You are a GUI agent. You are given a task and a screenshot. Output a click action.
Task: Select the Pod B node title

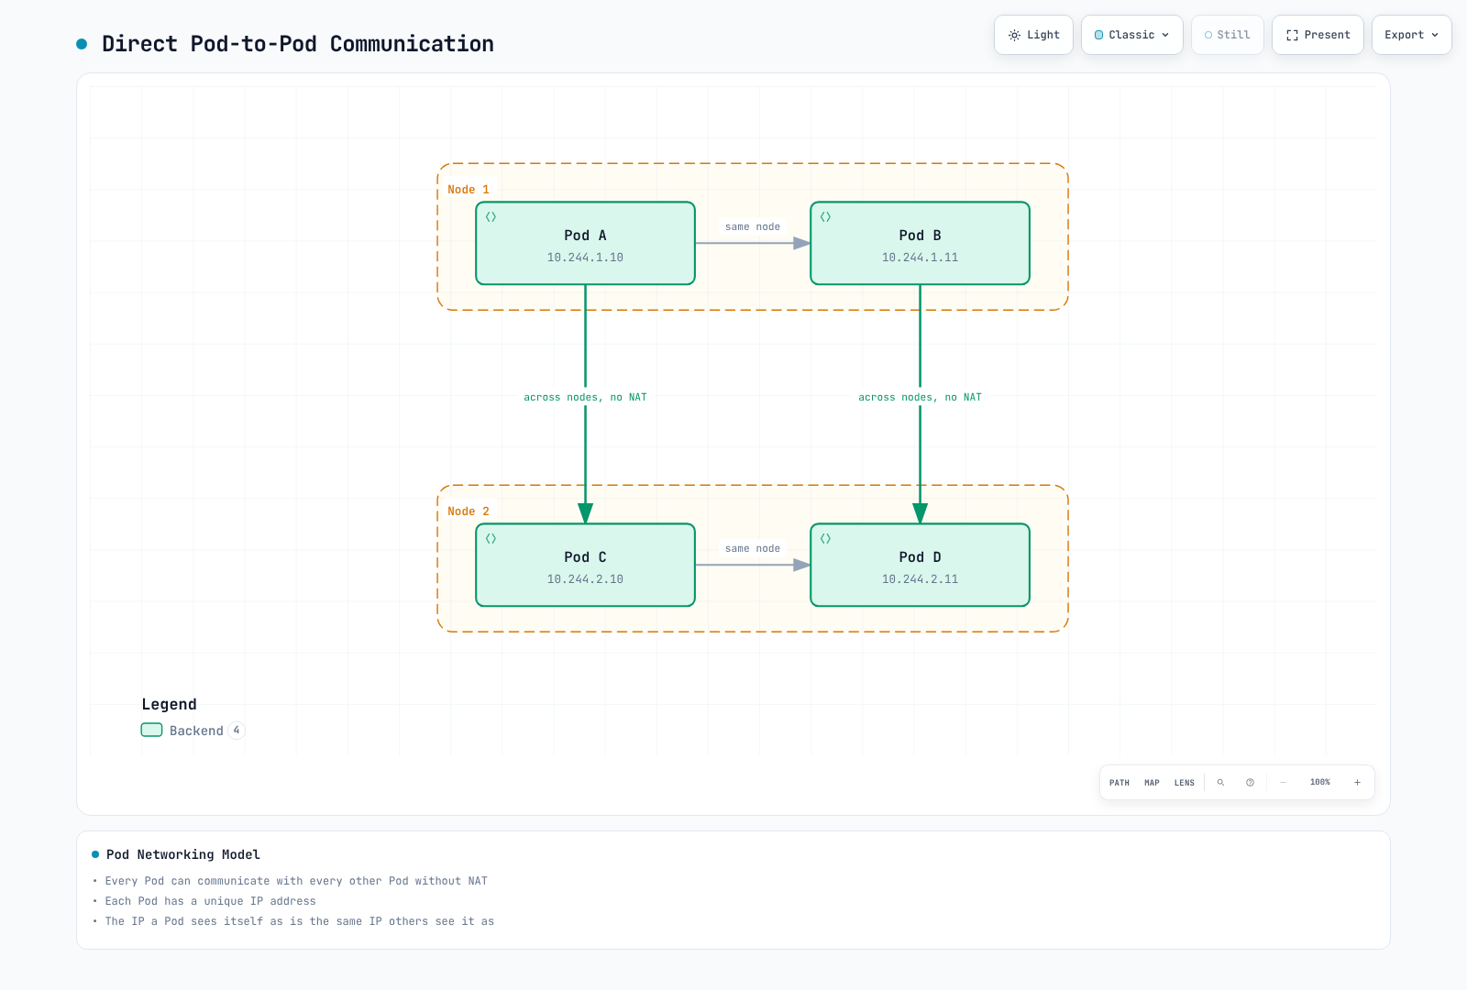click(x=920, y=236)
